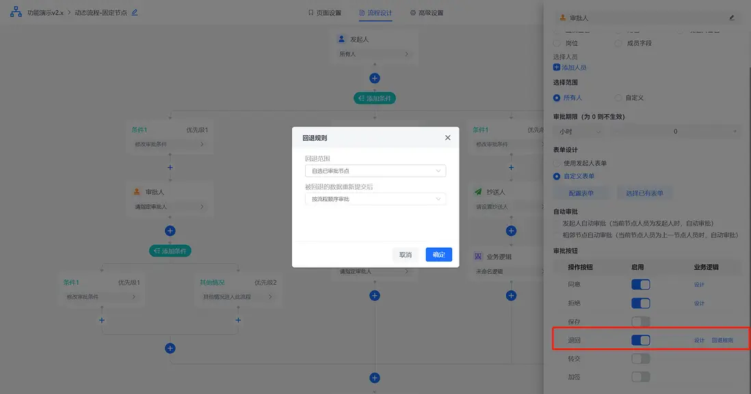Close the 回退规则 dialog with the X icon

pyautogui.click(x=448, y=137)
